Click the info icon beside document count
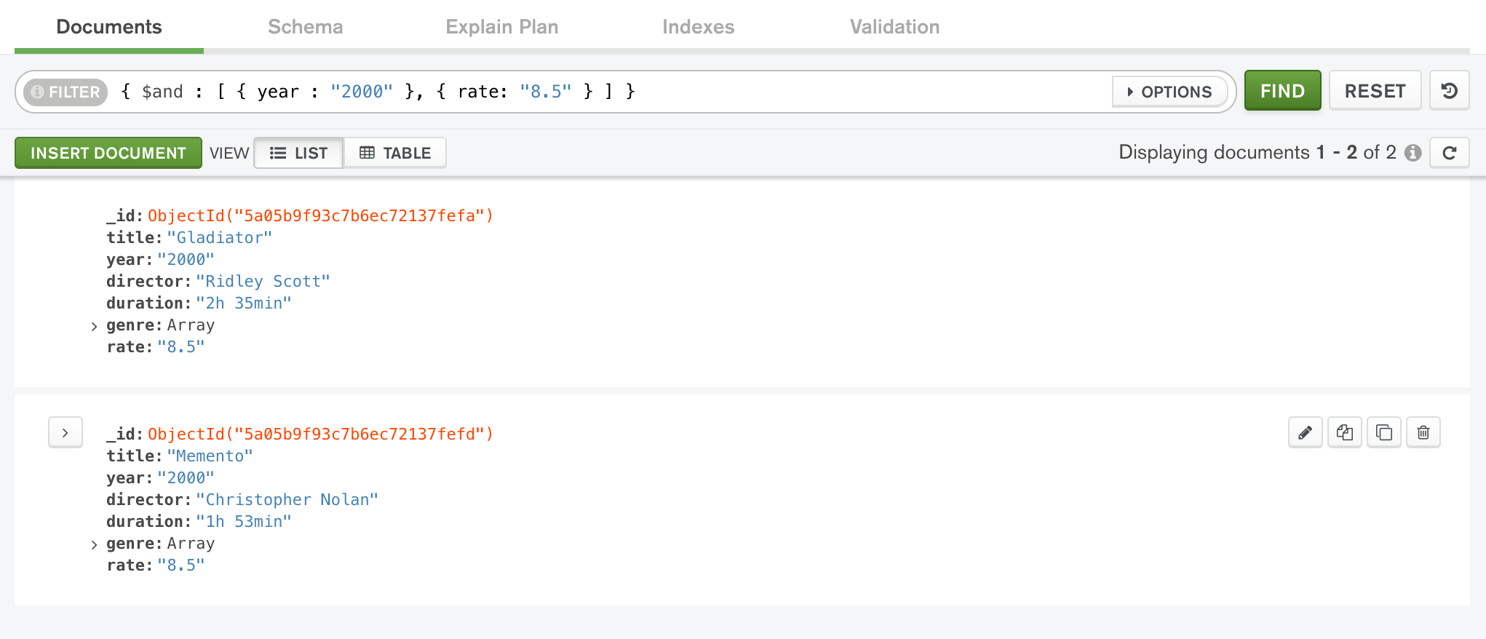1486x639 pixels. coord(1413,153)
